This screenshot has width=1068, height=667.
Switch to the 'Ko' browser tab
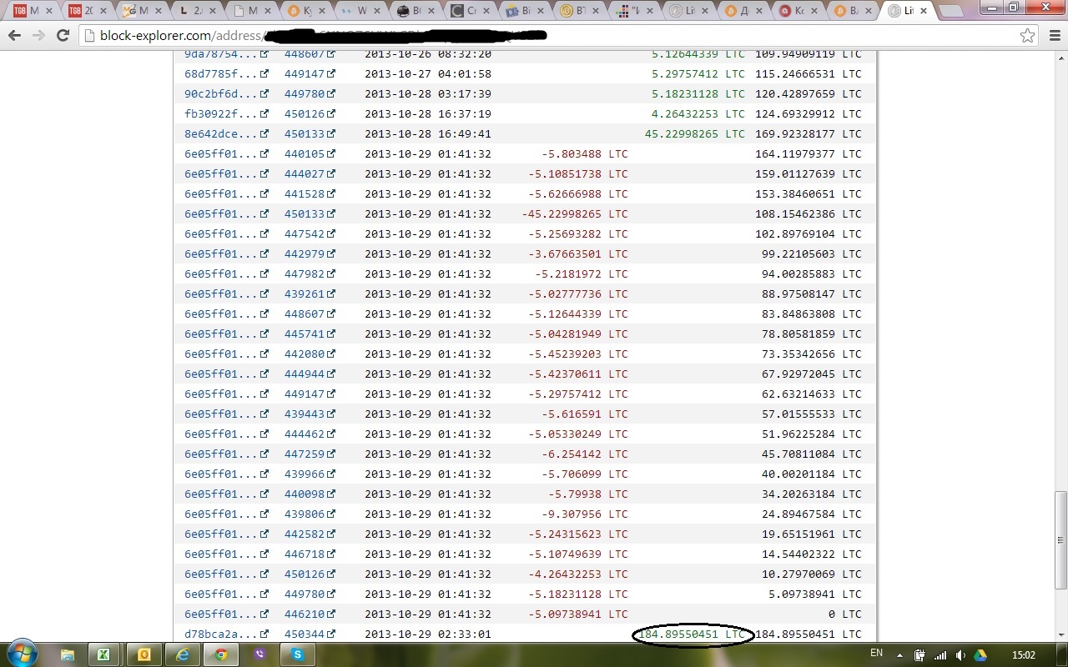pyautogui.click(x=797, y=11)
